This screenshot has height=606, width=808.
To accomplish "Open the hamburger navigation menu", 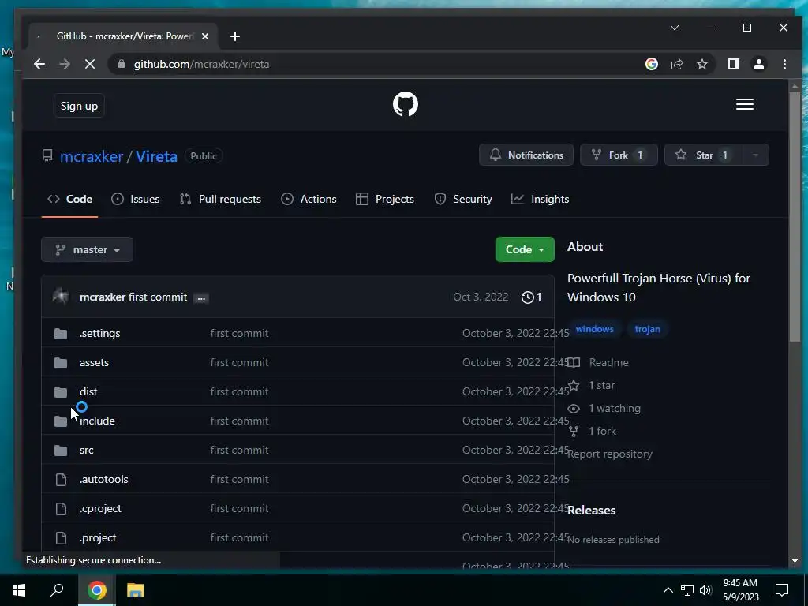I will (744, 105).
